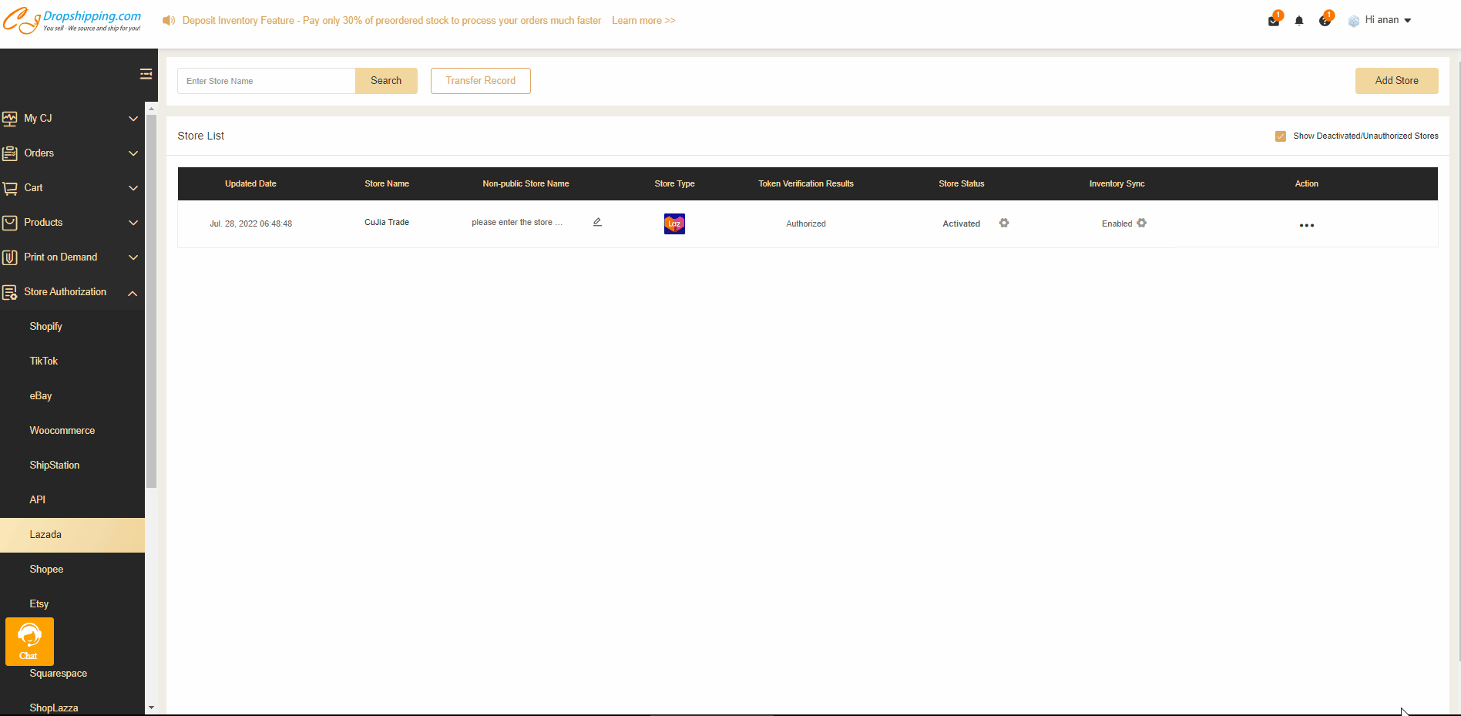
Task: Open the messages icon in top bar
Action: (x=1274, y=21)
